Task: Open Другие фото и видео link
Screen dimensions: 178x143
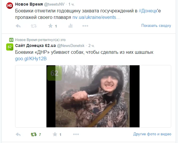Action: point(152,134)
